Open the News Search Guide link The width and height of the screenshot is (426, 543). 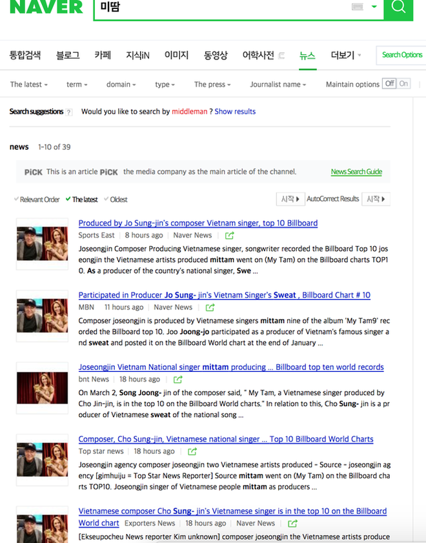[x=356, y=172]
